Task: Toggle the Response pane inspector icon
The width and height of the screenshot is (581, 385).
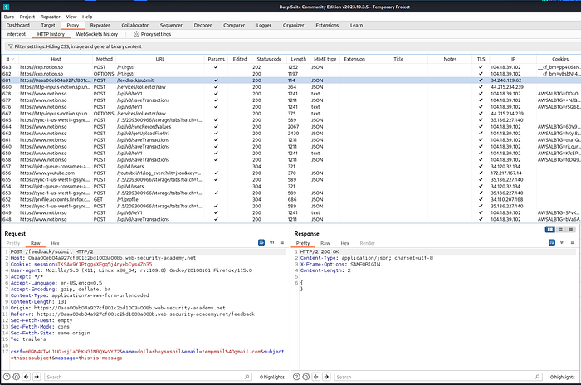Action: [552, 242]
